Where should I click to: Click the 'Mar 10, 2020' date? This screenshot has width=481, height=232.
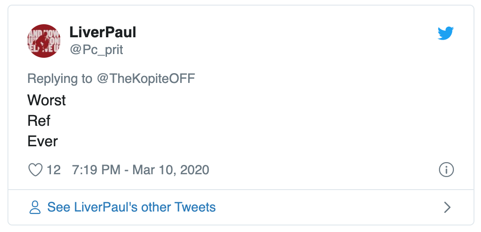click(170, 170)
